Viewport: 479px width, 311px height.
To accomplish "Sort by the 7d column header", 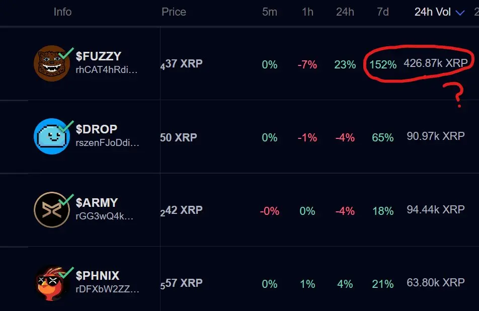I will [383, 12].
